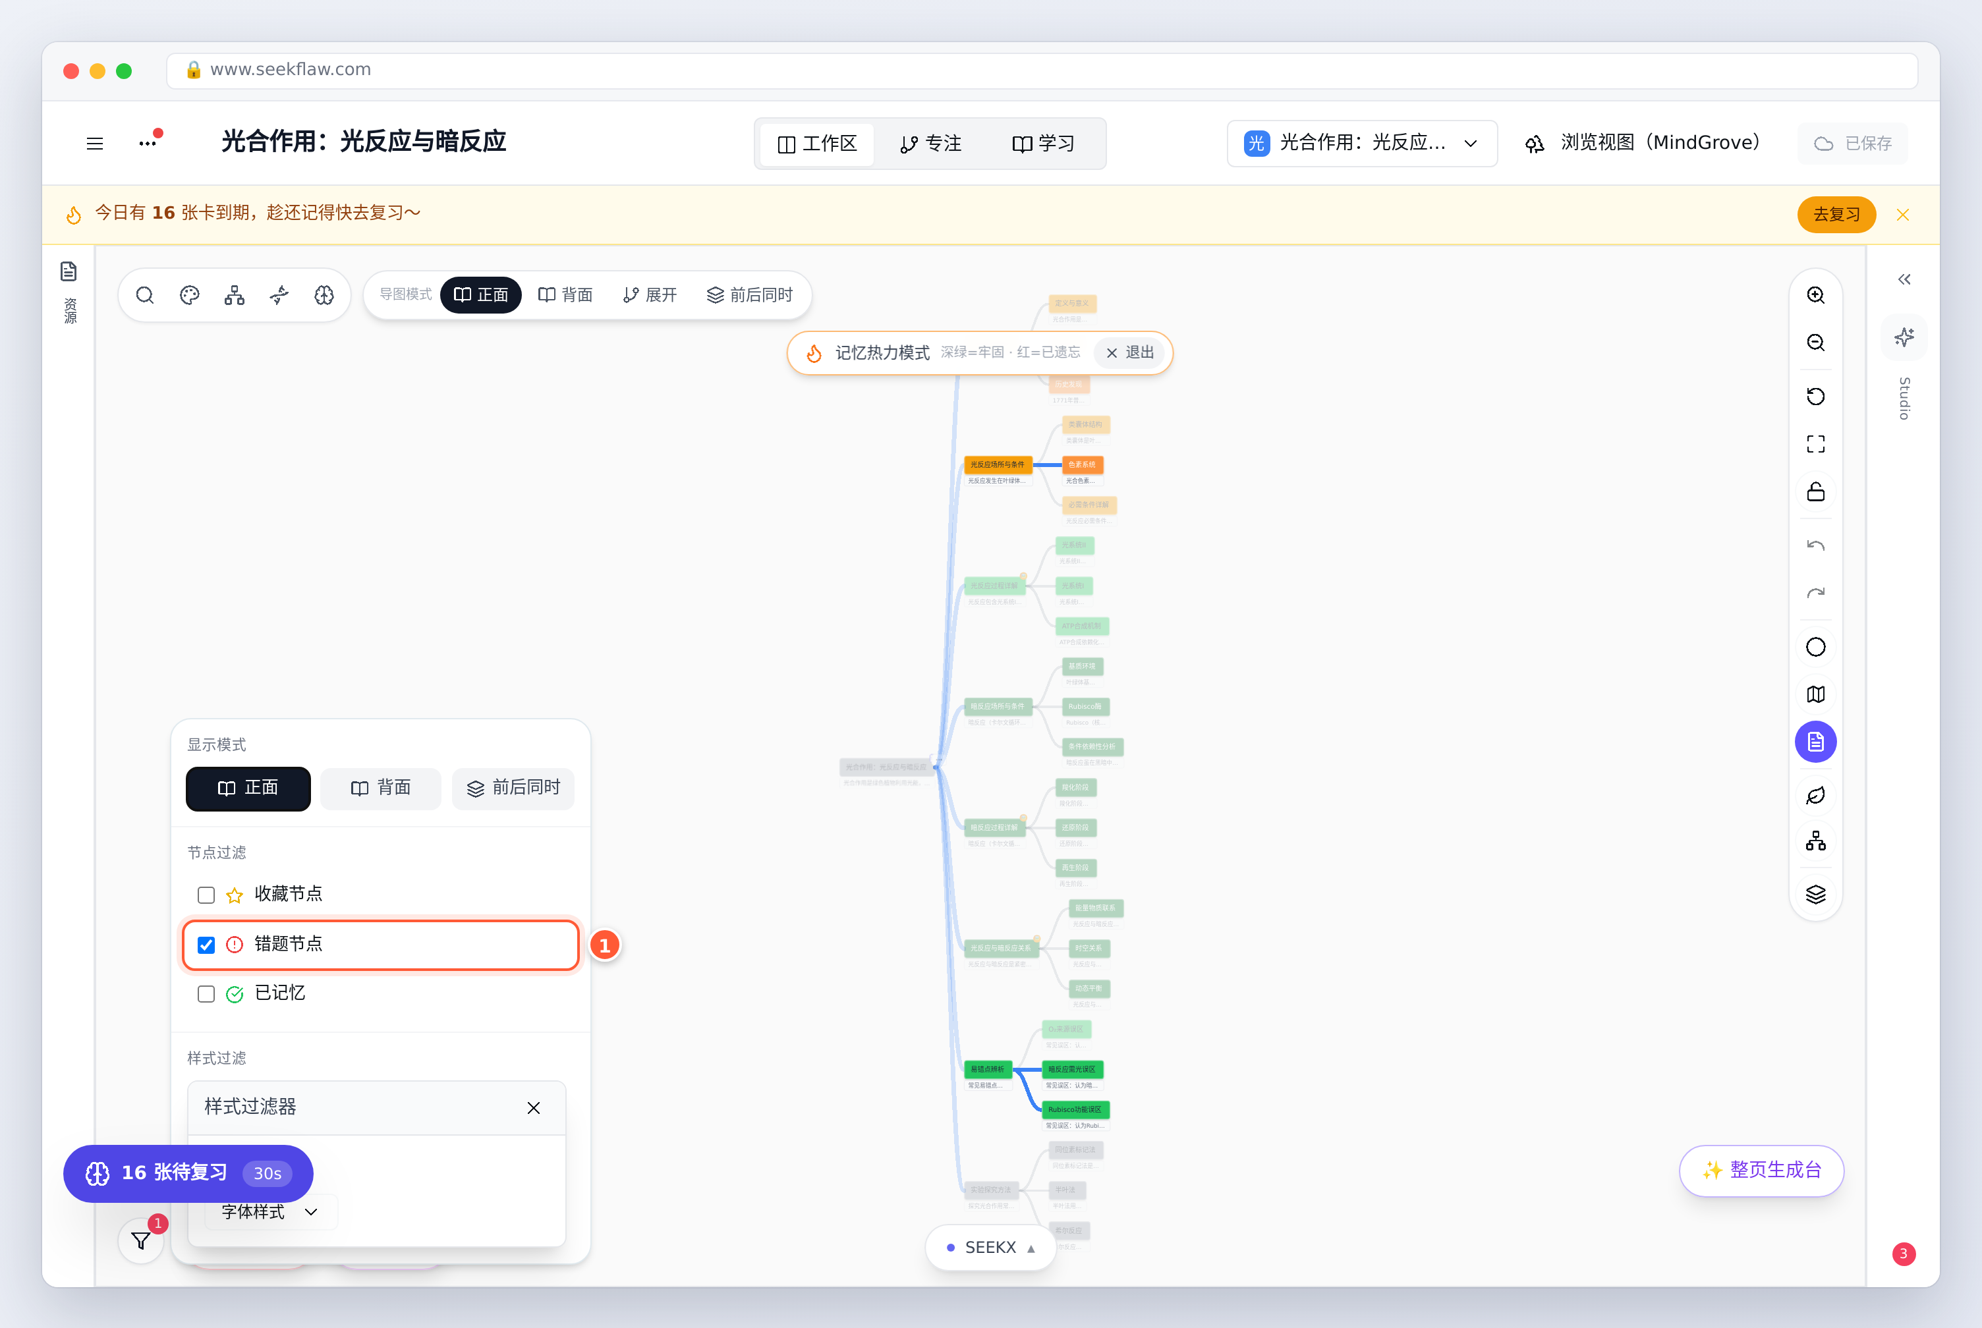Enter fullscreen mode icon
Image resolution: width=1982 pixels, height=1328 pixels.
[x=1815, y=444]
